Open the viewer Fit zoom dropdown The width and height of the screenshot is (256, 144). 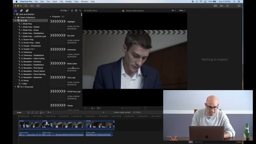point(174,11)
